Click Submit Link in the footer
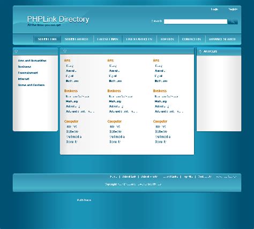 (x=129, y=177)
